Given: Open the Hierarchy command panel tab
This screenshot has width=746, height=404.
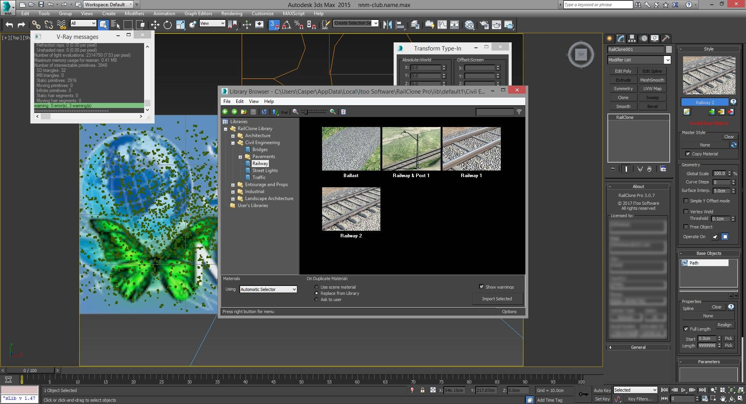Looking at the screenshot, I should [632, 38].
